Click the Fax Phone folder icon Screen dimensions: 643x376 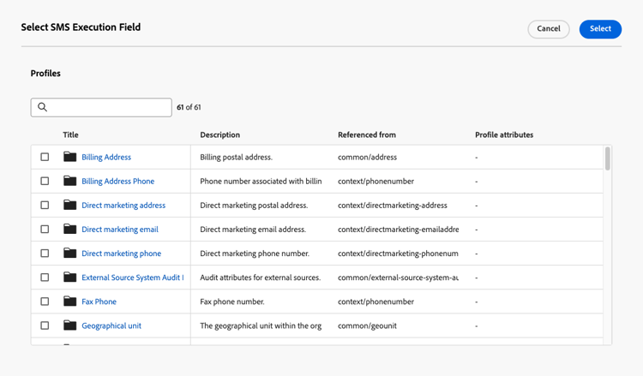(x=69, y=301)
